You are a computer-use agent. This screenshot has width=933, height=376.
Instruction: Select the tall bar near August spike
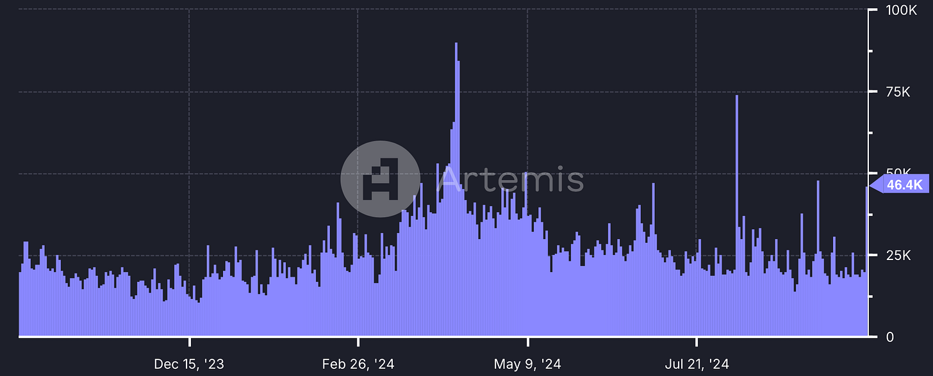point(736,160)
